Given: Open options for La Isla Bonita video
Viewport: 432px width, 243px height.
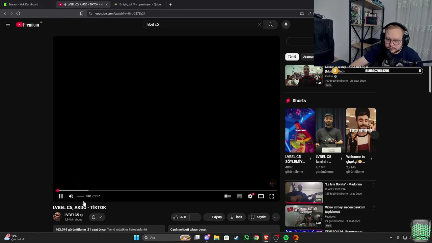Looking at the screenshot, I should (374, 185).
